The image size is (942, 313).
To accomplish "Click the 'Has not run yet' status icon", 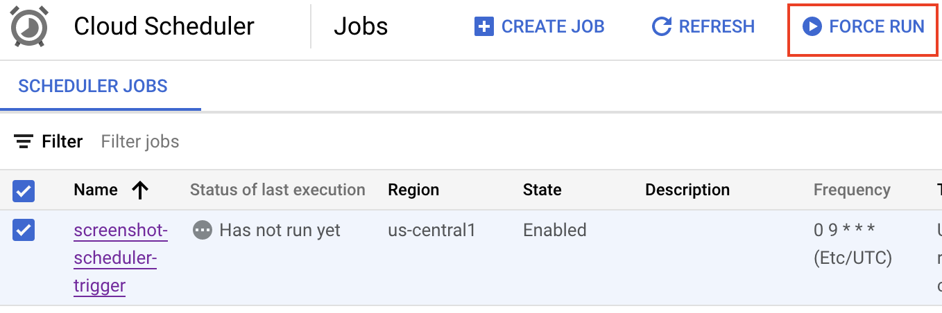I will (202, 231).
